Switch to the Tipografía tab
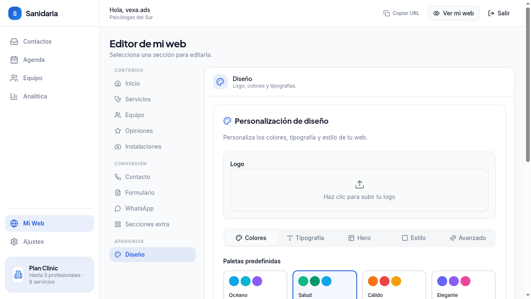 pos(305,238)
